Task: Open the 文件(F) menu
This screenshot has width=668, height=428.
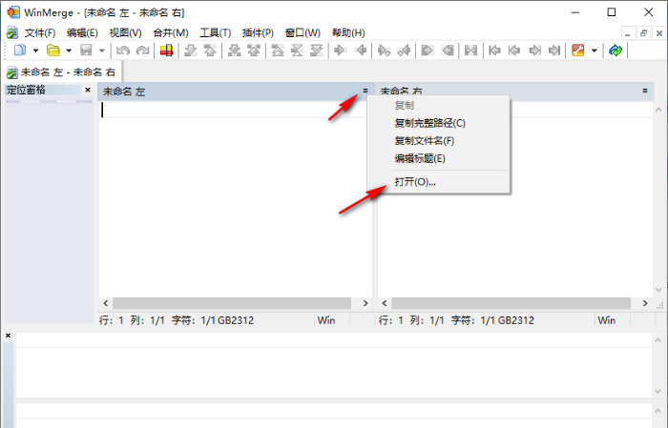Action: point(40,32)
